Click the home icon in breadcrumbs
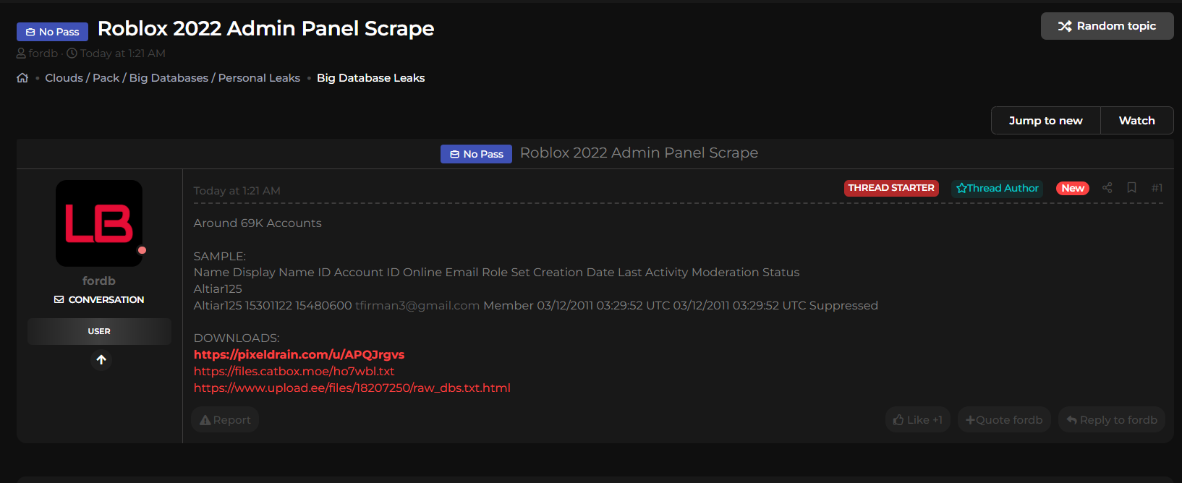Image resolution: width=1182 pixels, height=483 pixels. pos(22,78)
